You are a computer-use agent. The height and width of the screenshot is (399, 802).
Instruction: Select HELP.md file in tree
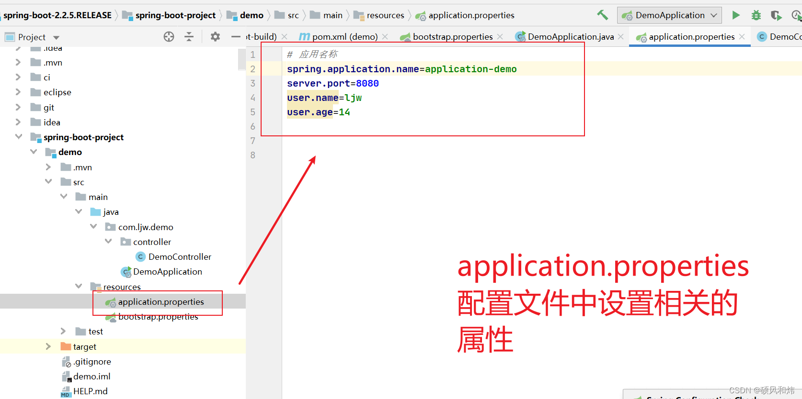pyautogui.click(x=90, y=391)
